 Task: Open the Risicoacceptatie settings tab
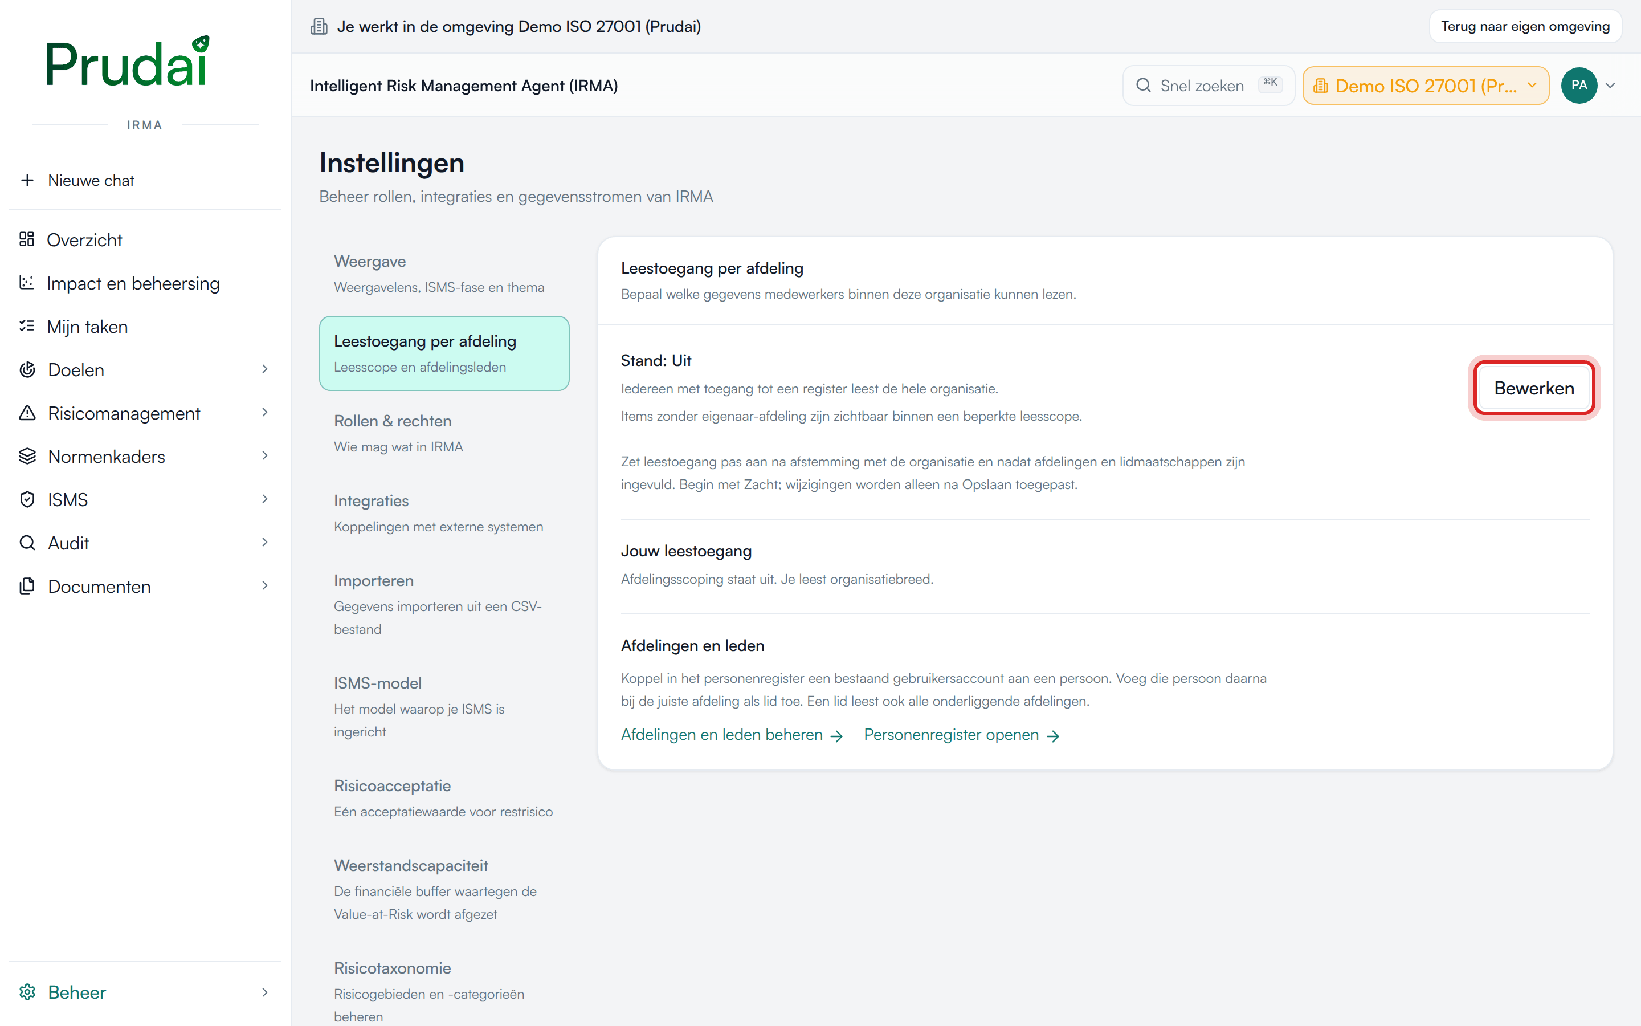point(444,798)
